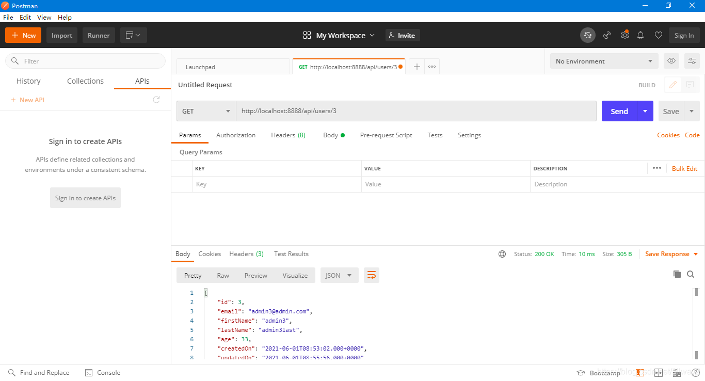Click in the request URL field
Screen dimensions: 705x381
click(416, 111)
